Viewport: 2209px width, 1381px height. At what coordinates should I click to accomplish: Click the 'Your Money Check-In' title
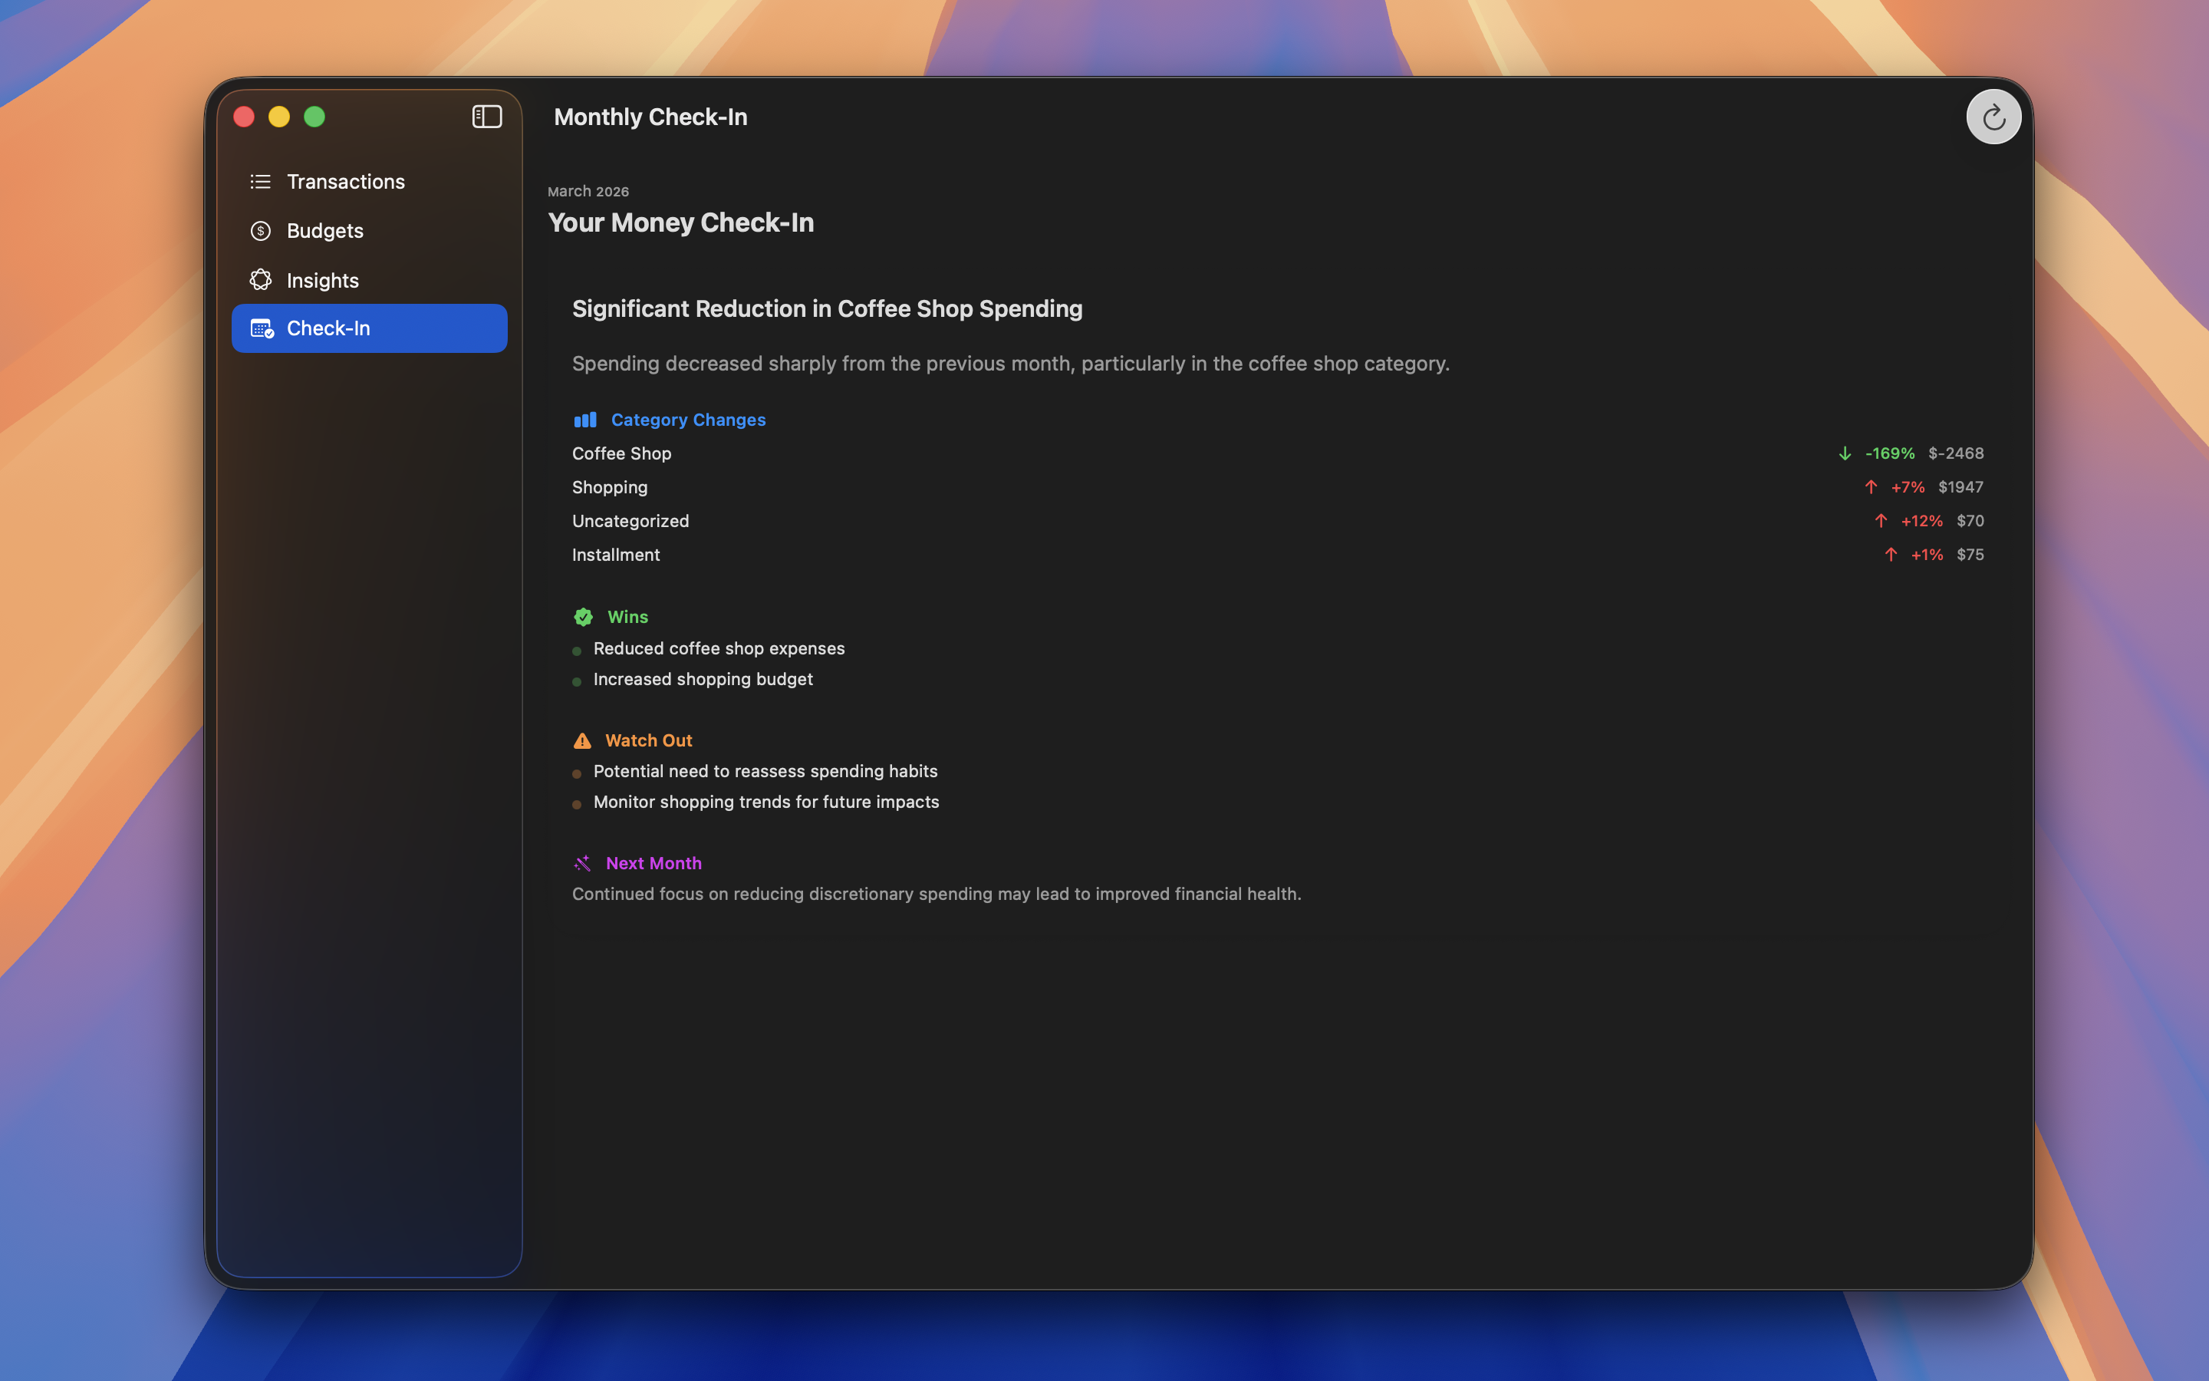(x=681, y=222)
